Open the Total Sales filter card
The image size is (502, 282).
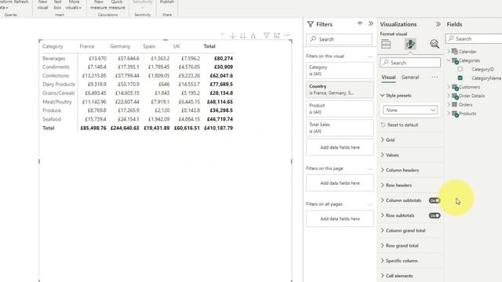coord(340,128)
